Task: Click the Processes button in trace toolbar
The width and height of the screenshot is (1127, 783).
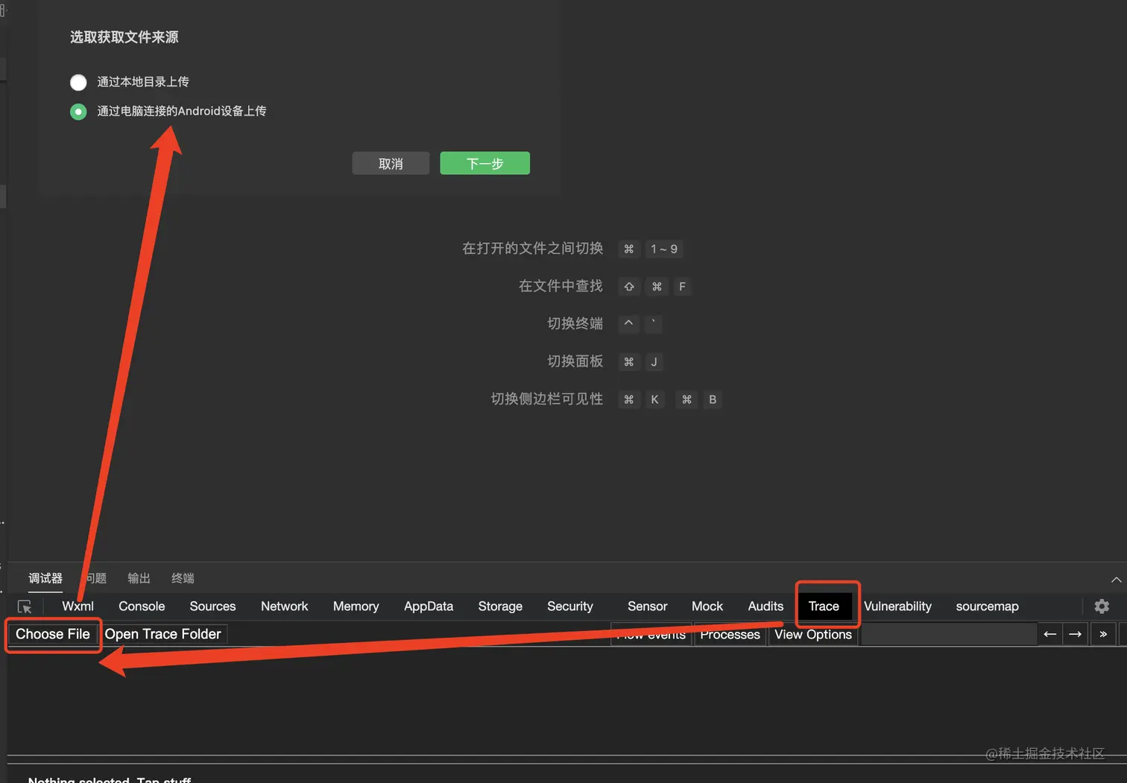Action: click(x=730, y=635)
